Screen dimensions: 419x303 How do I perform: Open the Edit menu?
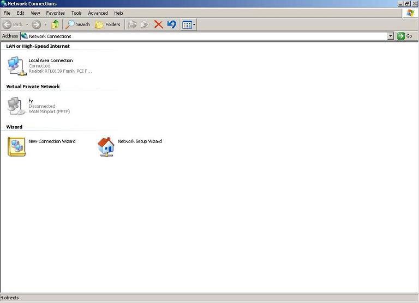point(20,13)
